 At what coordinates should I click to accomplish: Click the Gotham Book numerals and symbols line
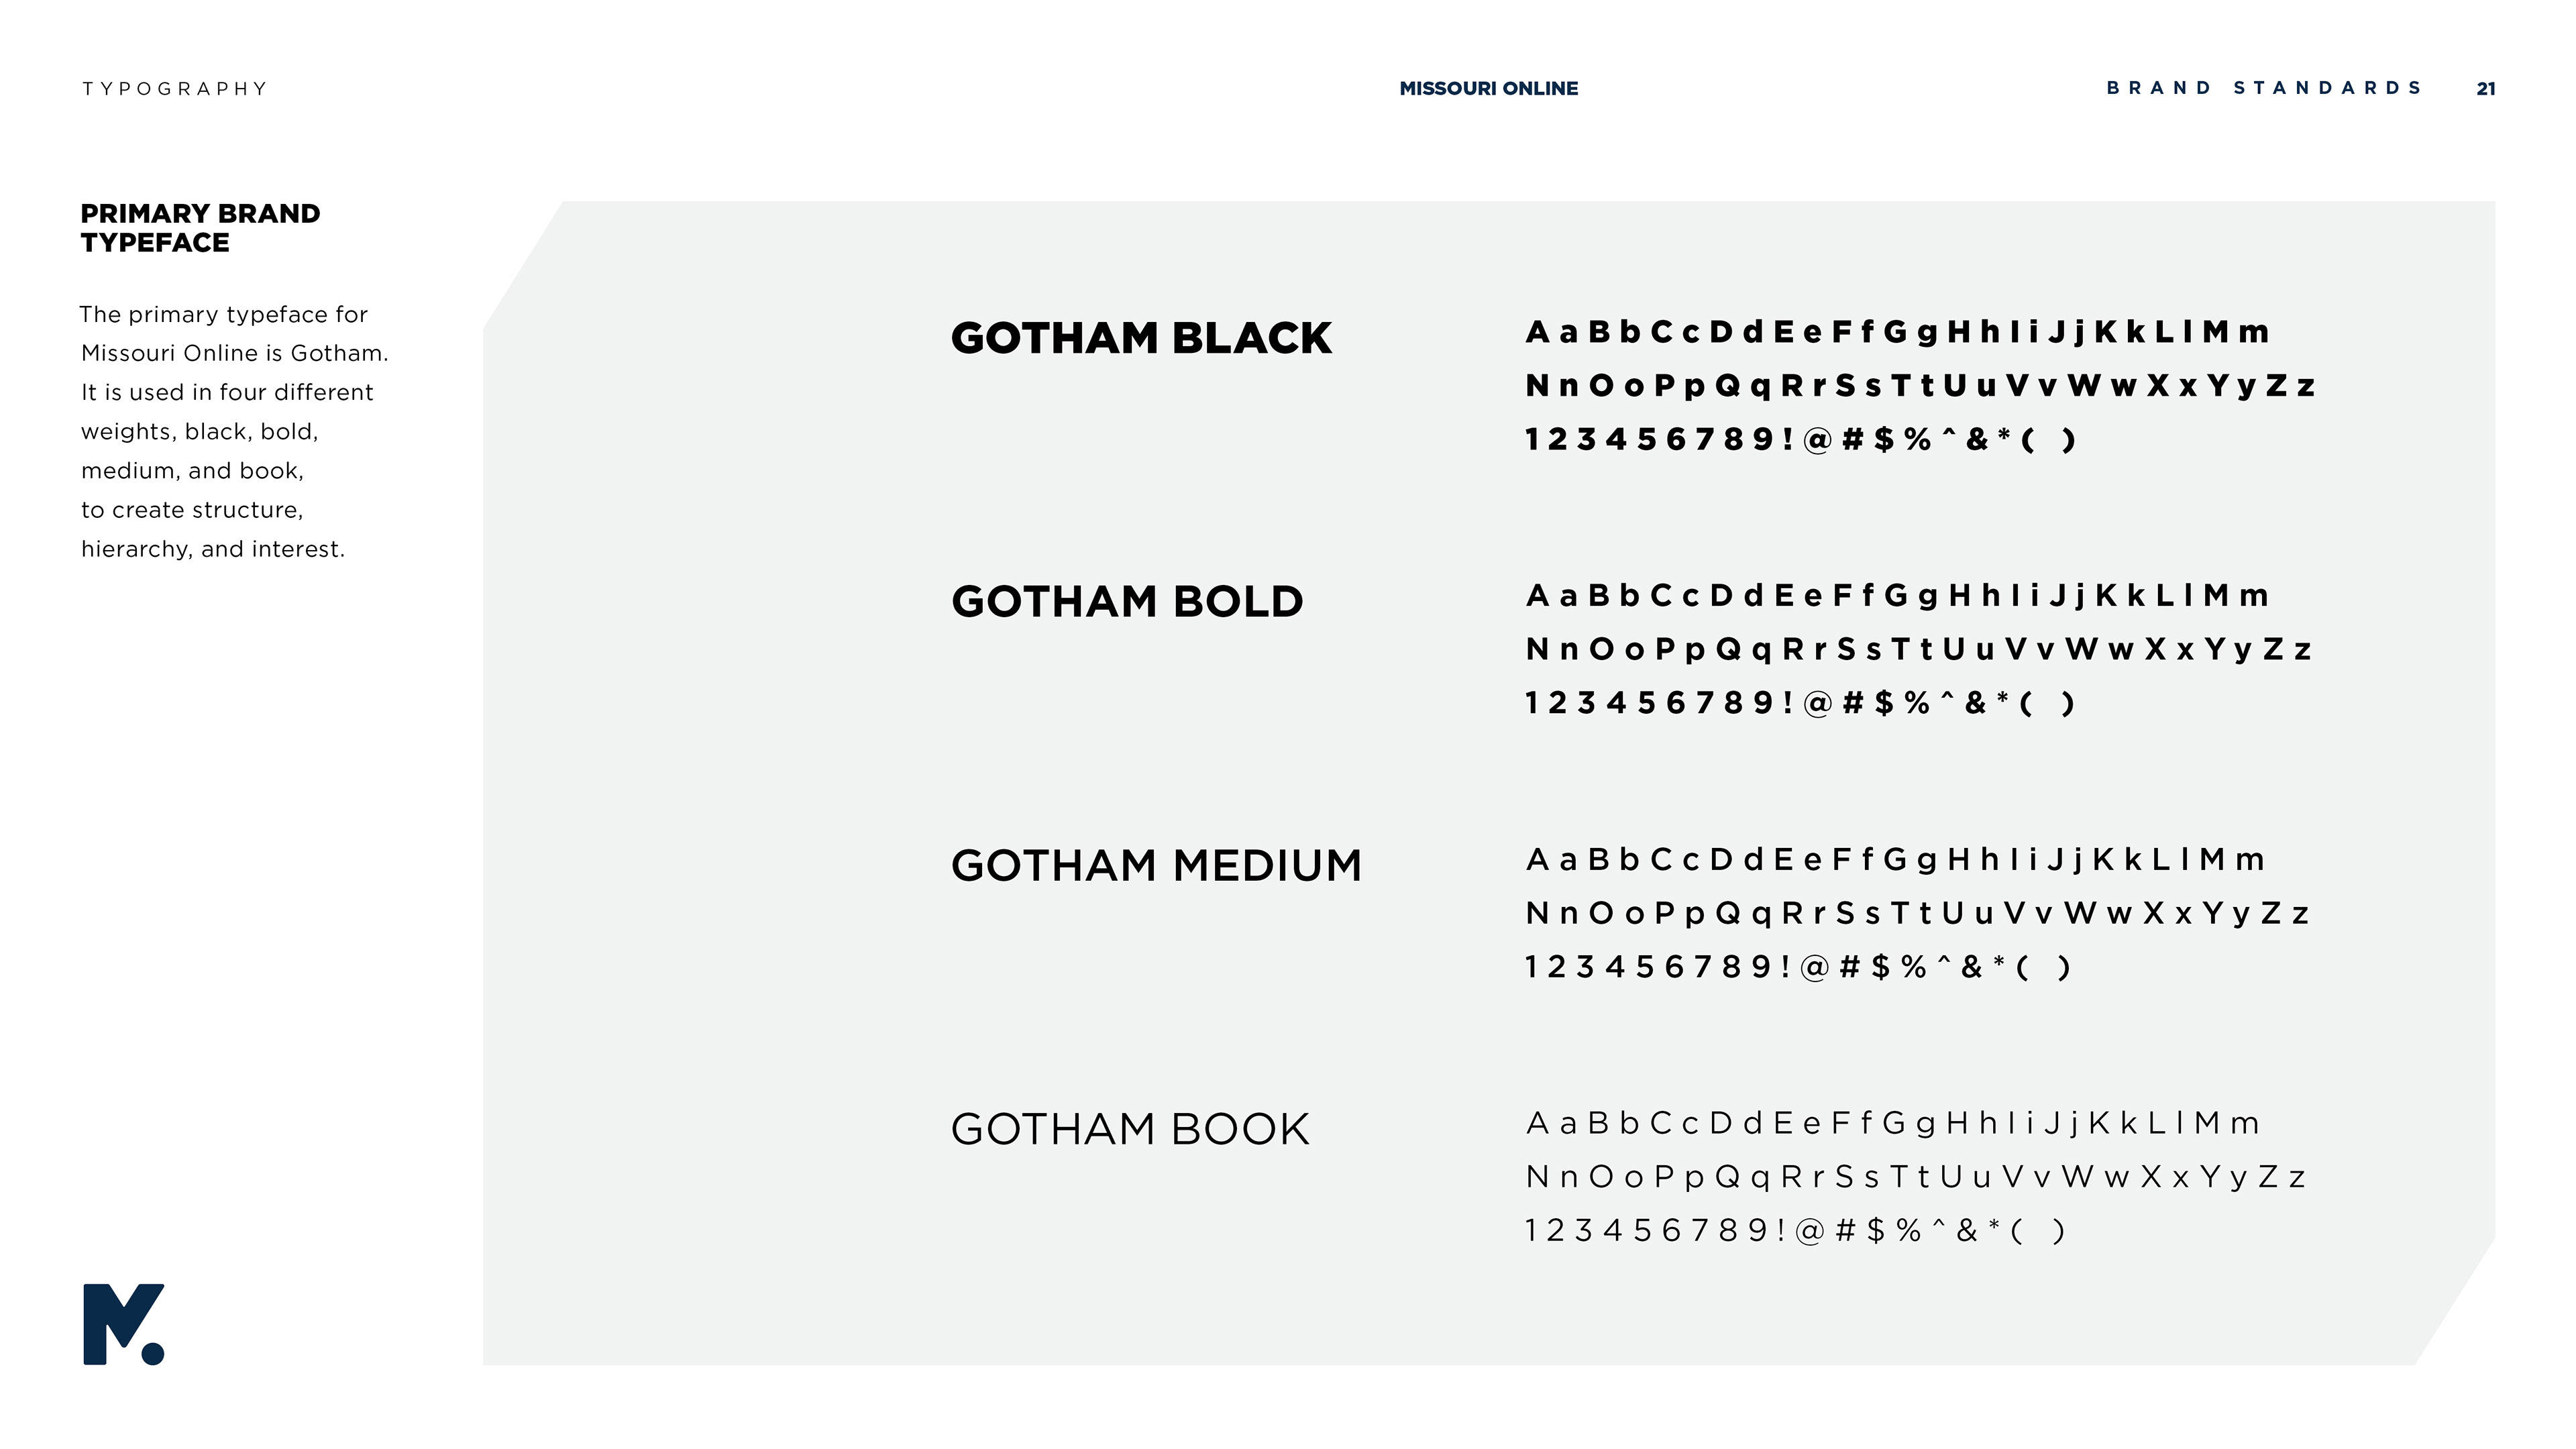1795,1231
